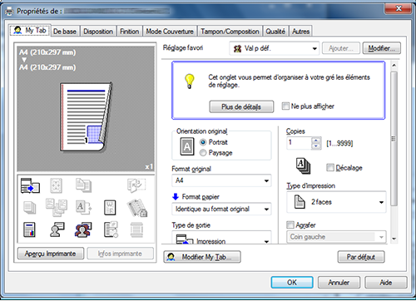The width and height of the screenshot is (416, 301).
Task: Open the Réglage favori dropdown
Action: click(275, 48)
